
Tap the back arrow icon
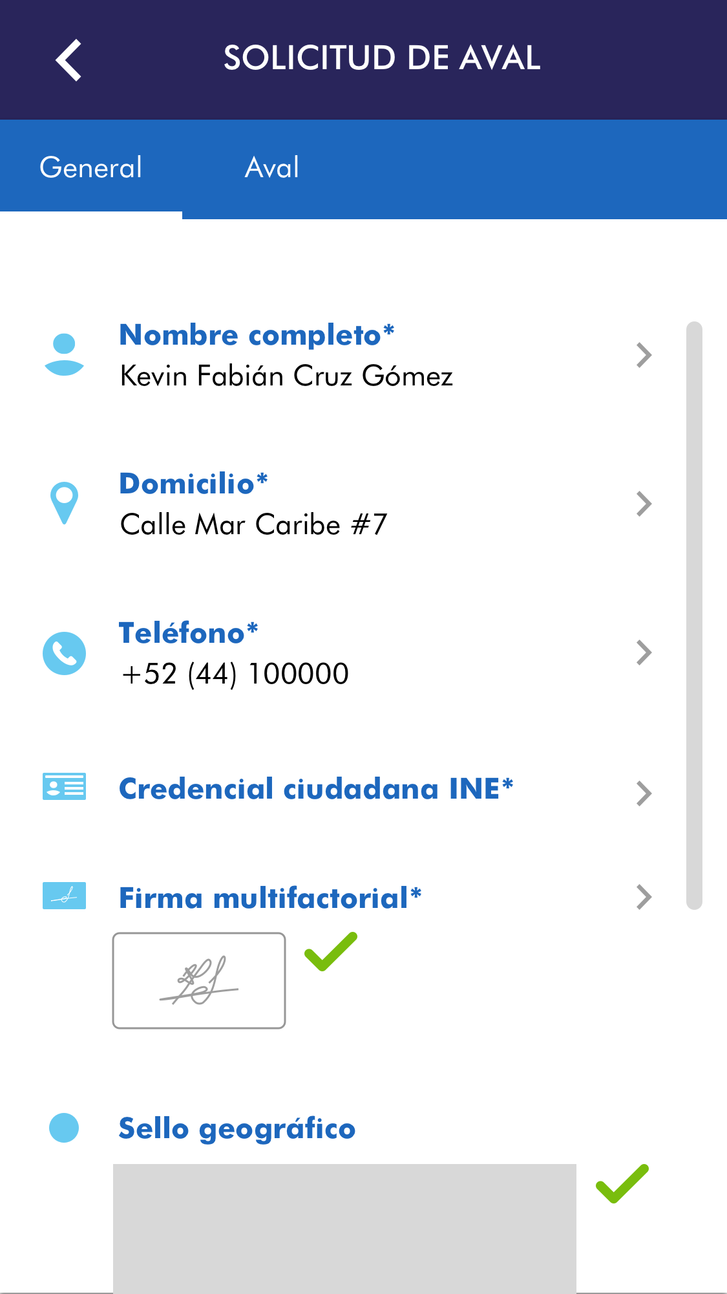coord(68,60)
